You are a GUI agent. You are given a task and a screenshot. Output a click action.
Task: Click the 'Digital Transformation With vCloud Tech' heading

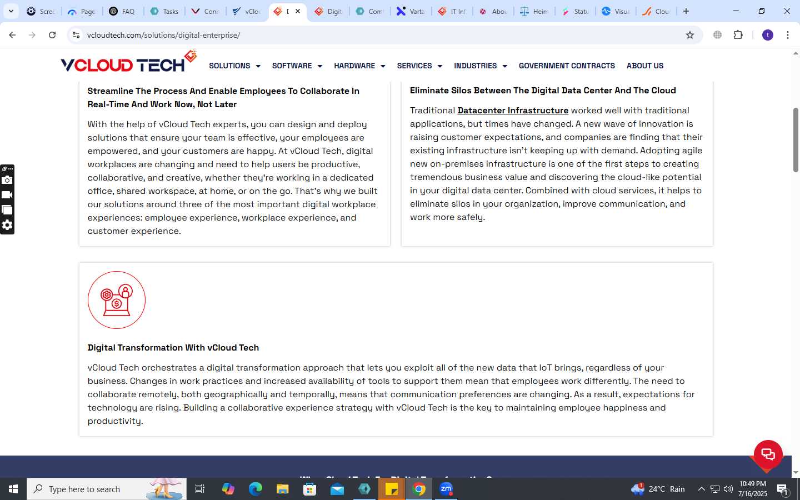pos(173,348)
